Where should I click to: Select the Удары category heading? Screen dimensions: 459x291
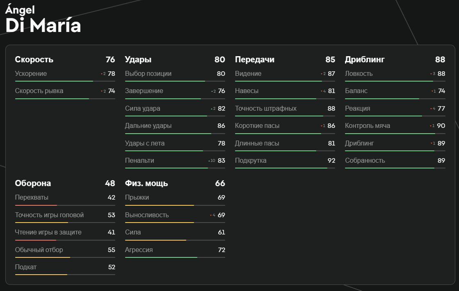(x=138, y=59)
